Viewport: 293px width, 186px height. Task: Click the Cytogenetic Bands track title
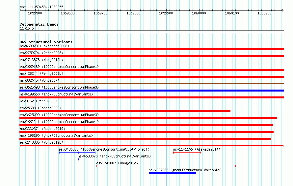click(39, 24)
